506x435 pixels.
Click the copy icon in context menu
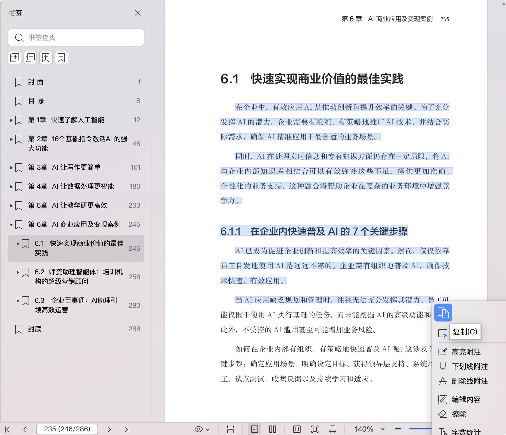point(443,313)
